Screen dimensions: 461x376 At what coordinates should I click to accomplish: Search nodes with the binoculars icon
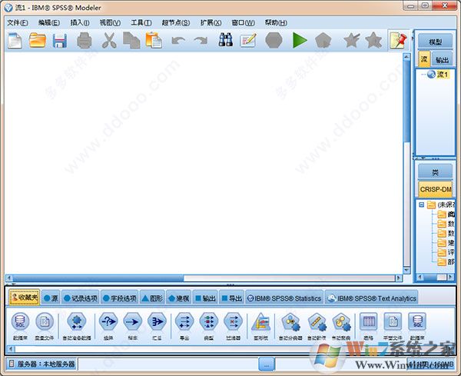click(x=225, y=40)
